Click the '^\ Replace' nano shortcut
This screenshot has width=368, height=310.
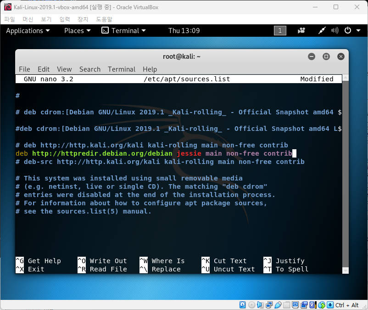pos(160,269)
